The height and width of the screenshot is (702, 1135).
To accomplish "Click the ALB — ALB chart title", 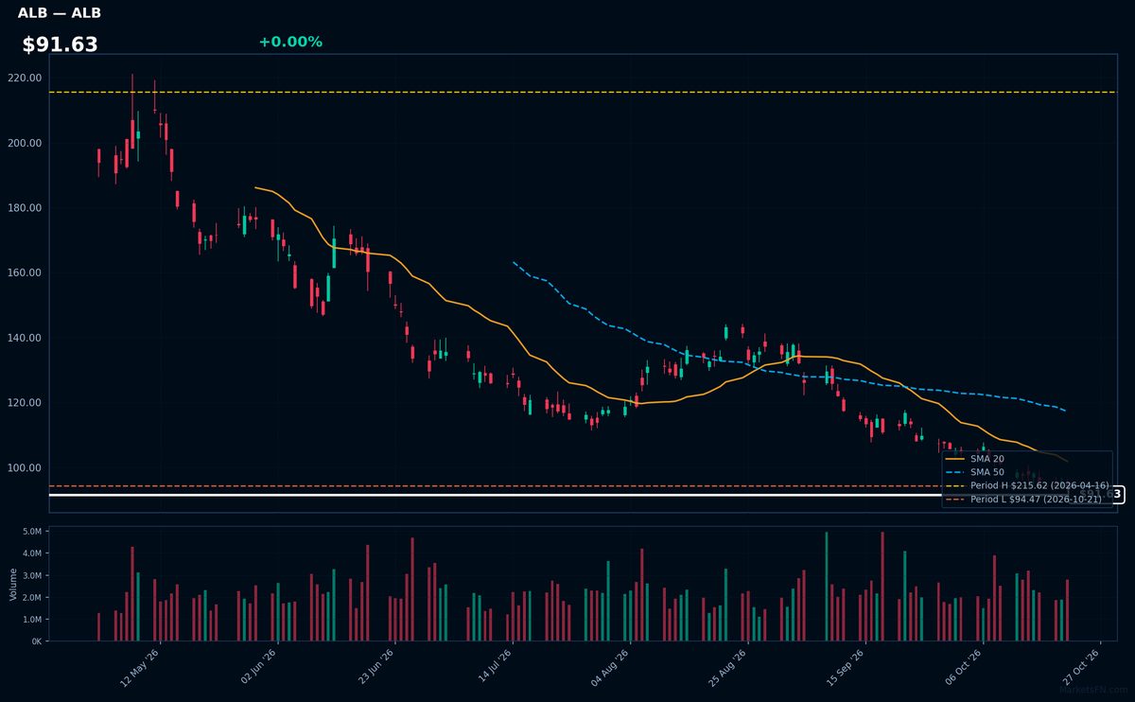I will coord(60,13).
